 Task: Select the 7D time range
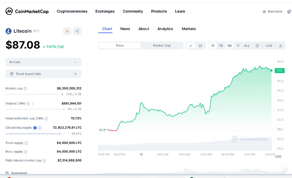pyautogui.click(x=221, y=45)
